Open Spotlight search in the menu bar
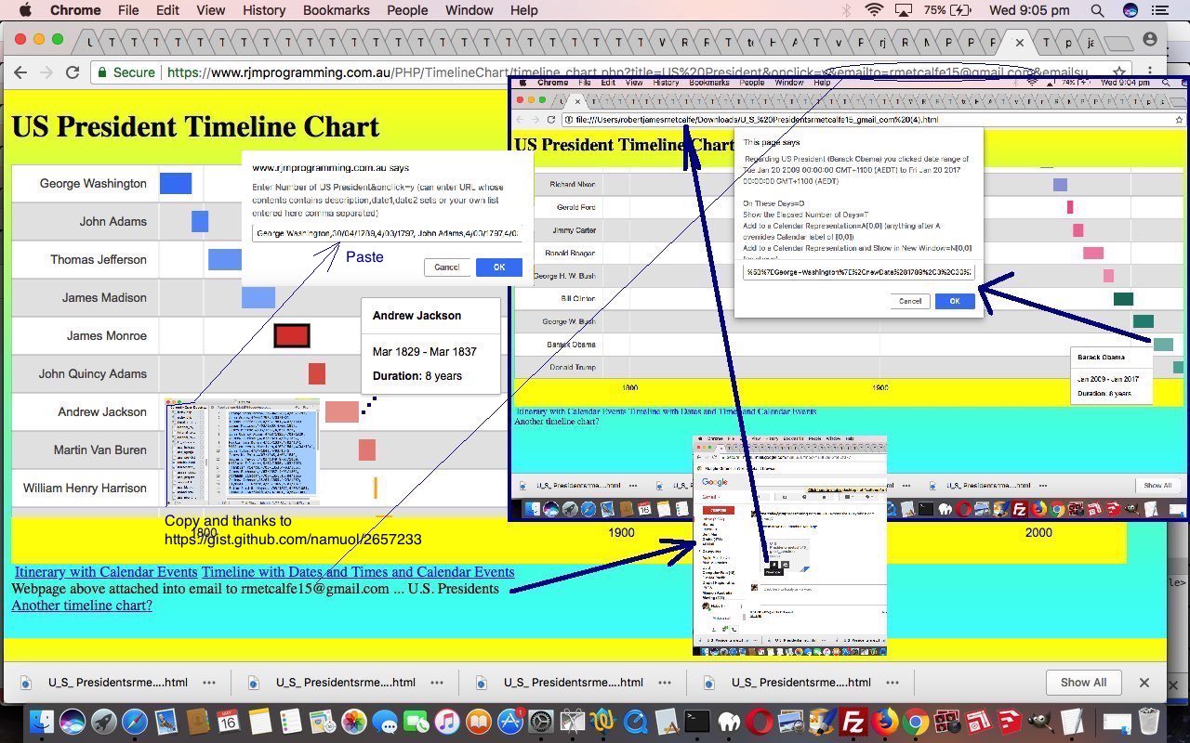Image resolution: width=1190 pixels, height=743 pixels. point(1097,10)
